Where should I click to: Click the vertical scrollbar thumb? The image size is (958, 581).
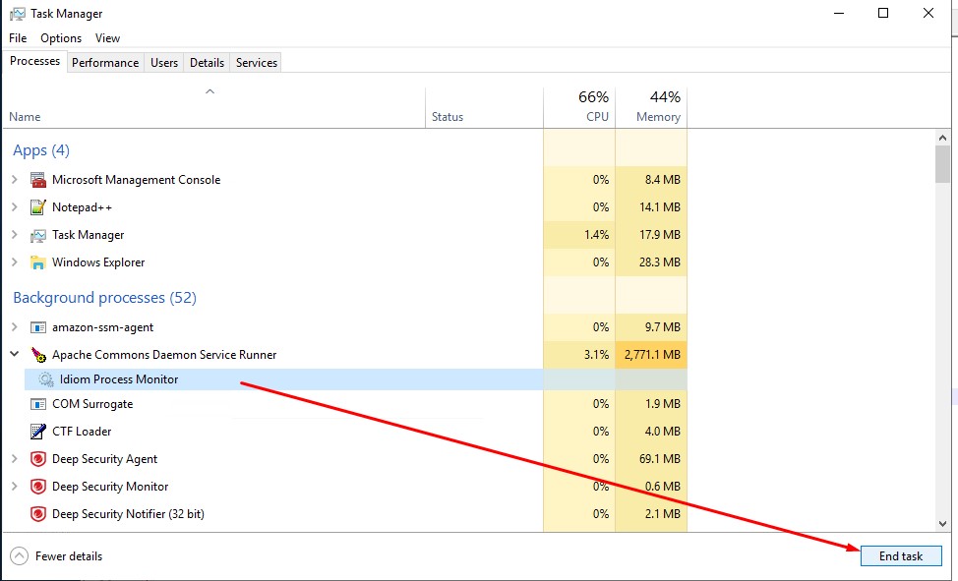pos(942,164)
